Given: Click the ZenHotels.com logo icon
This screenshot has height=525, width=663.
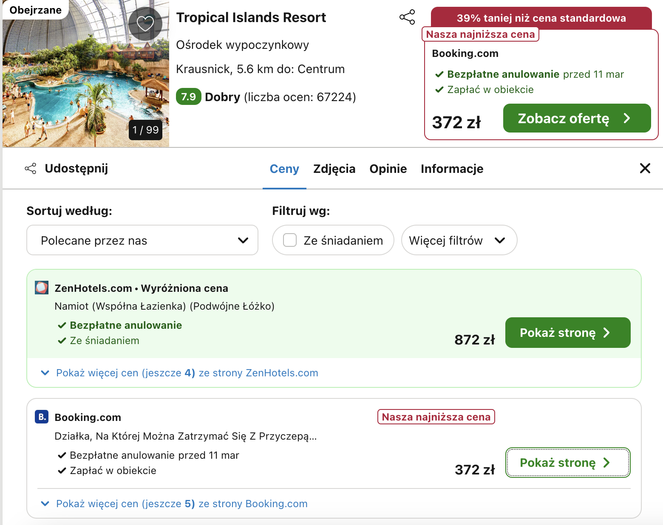Looking at the screenshot, I should click(42, 288).
